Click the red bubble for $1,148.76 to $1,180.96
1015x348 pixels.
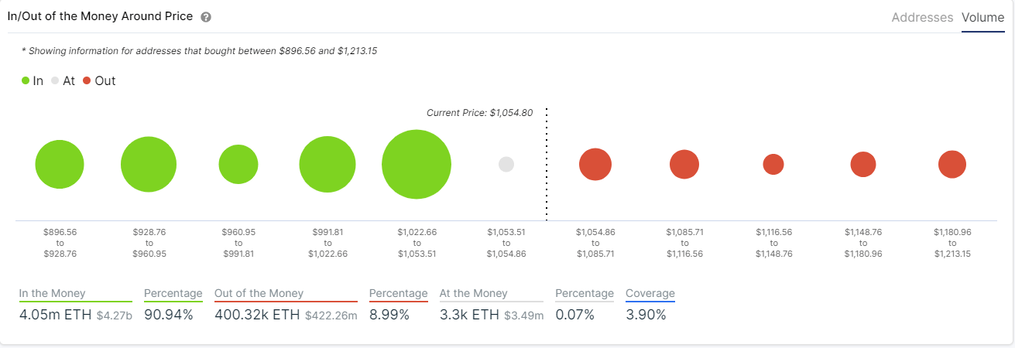[x=863, y=165]
